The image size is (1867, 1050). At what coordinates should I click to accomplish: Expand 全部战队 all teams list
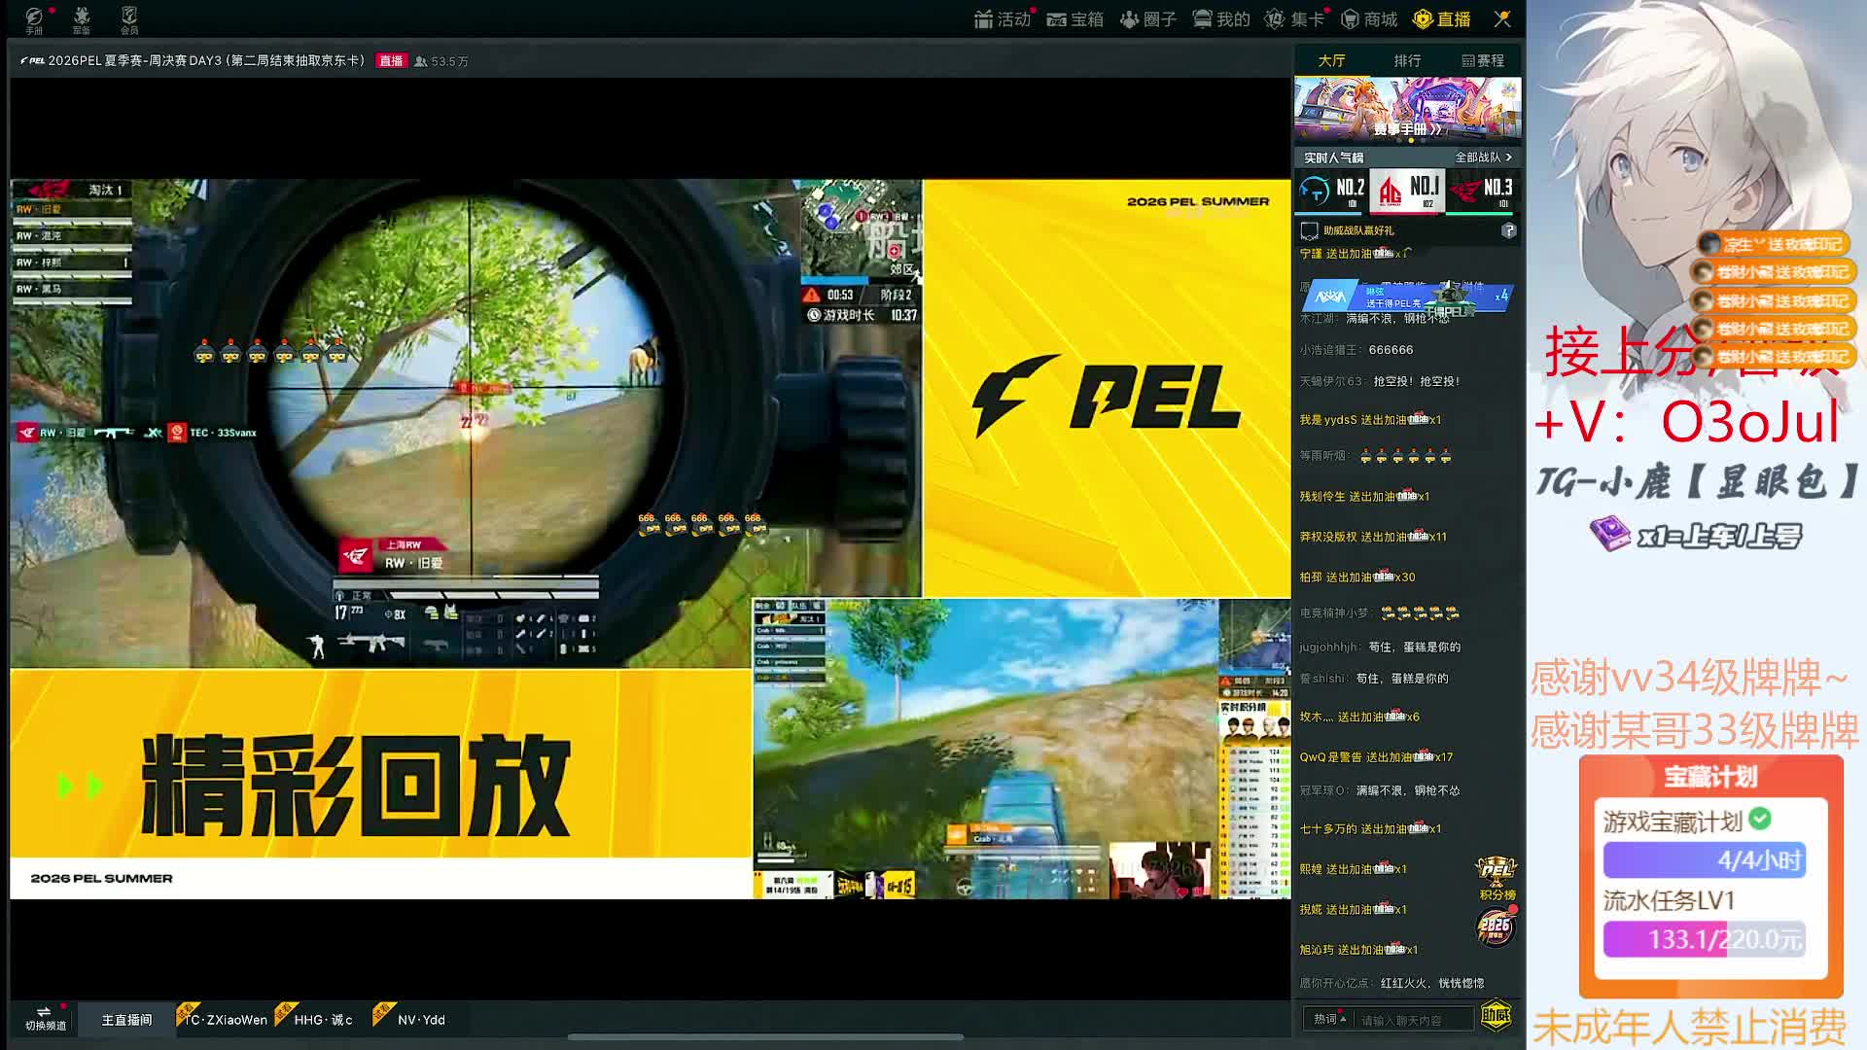click(1483, 157)
